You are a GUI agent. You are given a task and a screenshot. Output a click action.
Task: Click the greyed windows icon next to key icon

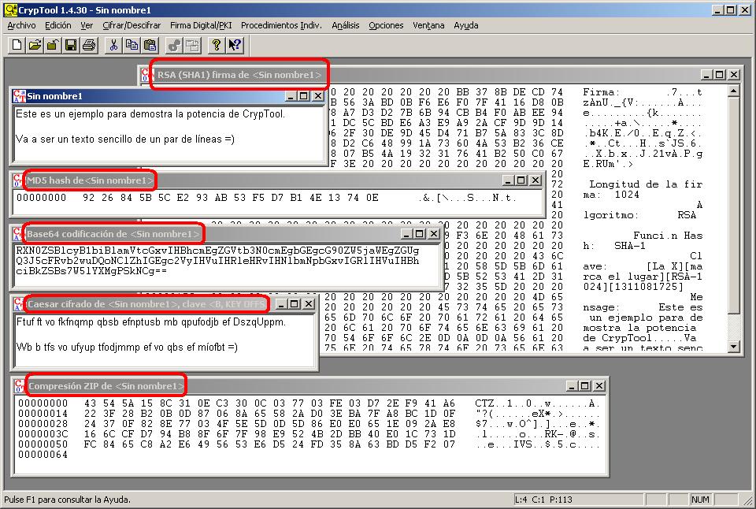coord(192,46)
